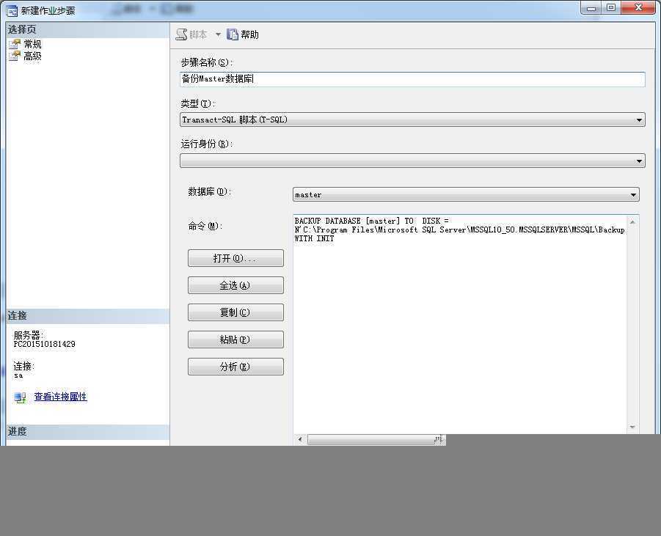Open the 运行身份 dropdown
The height and width of the screenshot is (536, 661).
[412, 161]
